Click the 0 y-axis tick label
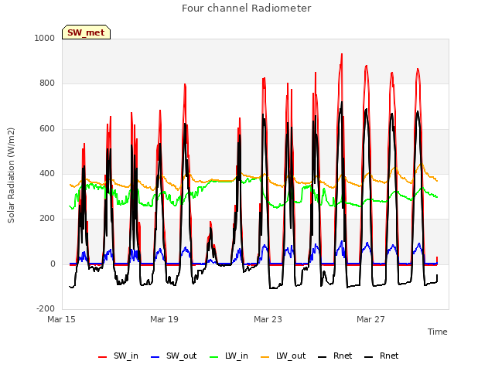The height and width of the screenshot is (371, 495). click(53, 264)
